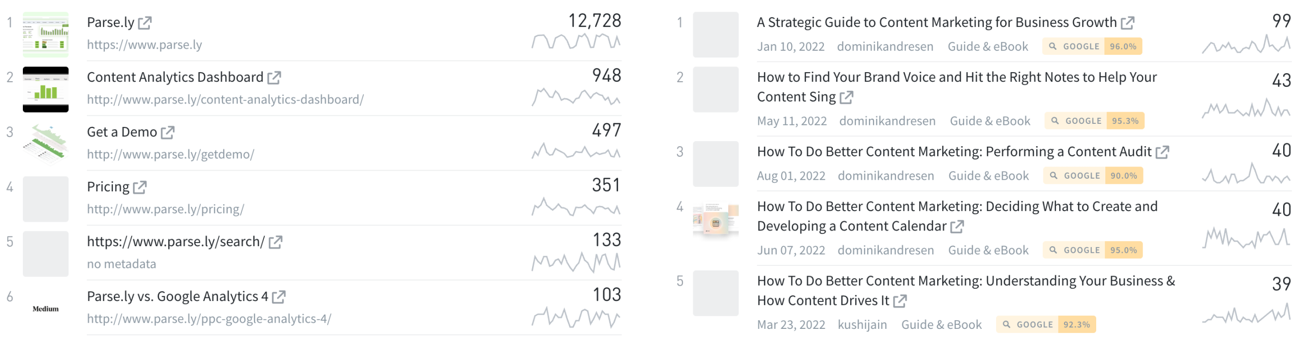Screen dimensions: 1301x338
Task: Click the Google 92.3% referrer badge
Action: coord(1046,325)
